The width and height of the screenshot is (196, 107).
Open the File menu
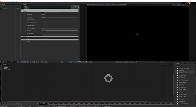point(1,3)
